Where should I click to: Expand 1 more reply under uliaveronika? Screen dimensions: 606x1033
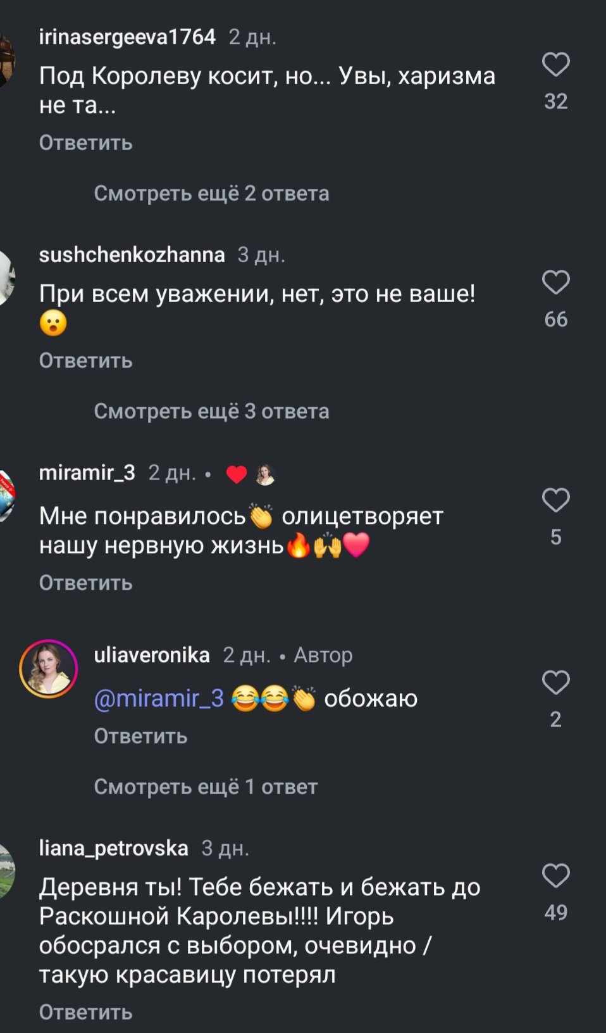click(x=206, y=787)
